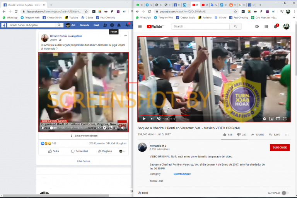Open YouTube player settings gear
Viewport: 297px width, 198px height.
(264, 118)
